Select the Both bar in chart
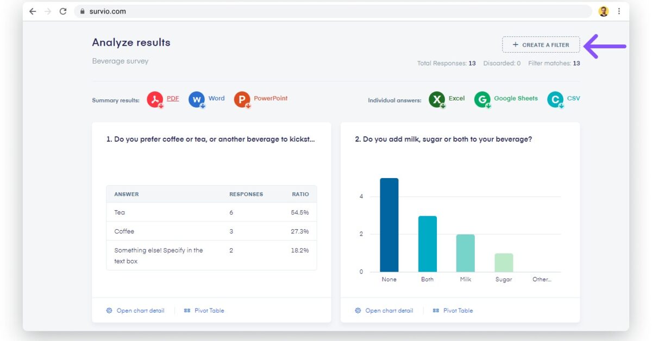The image size is (652, 341). pos(427,244)
